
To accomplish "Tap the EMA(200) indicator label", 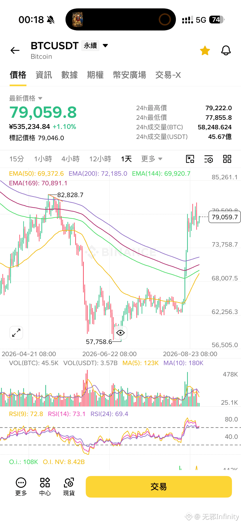I will (98, 174).
